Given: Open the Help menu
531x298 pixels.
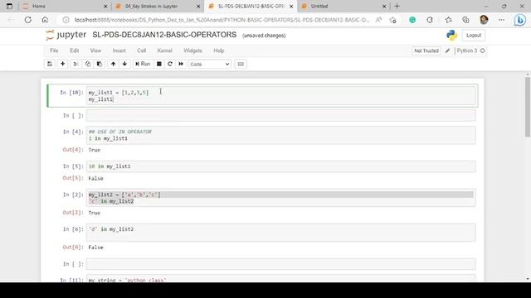Looking at the screenshot, I should [219, 50].
